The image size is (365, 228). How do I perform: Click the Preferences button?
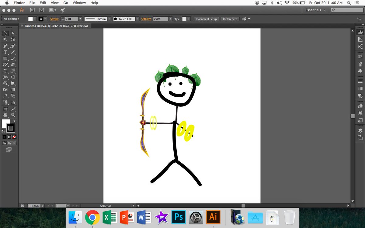tap(230, 19)
